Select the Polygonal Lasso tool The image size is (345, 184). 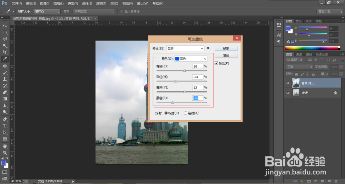pos(4,39)
